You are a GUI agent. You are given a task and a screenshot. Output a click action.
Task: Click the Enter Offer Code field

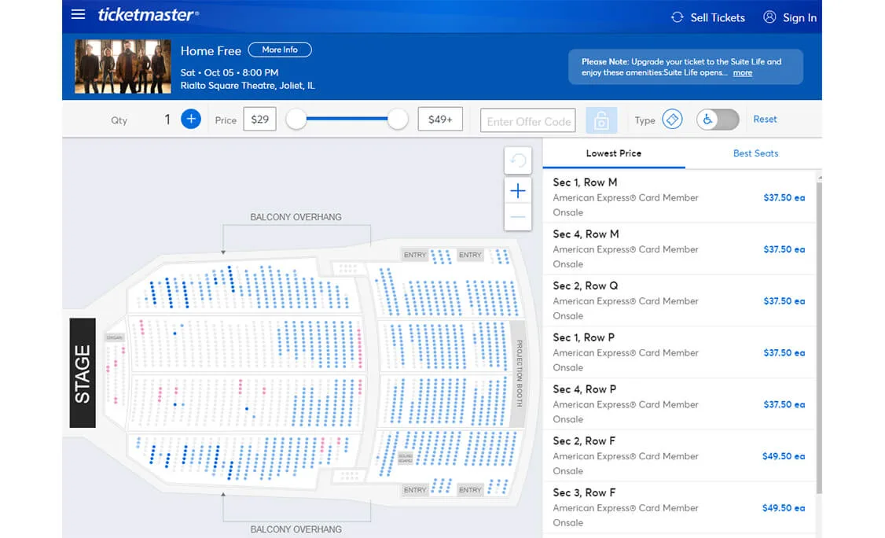[x=528, y=120]
